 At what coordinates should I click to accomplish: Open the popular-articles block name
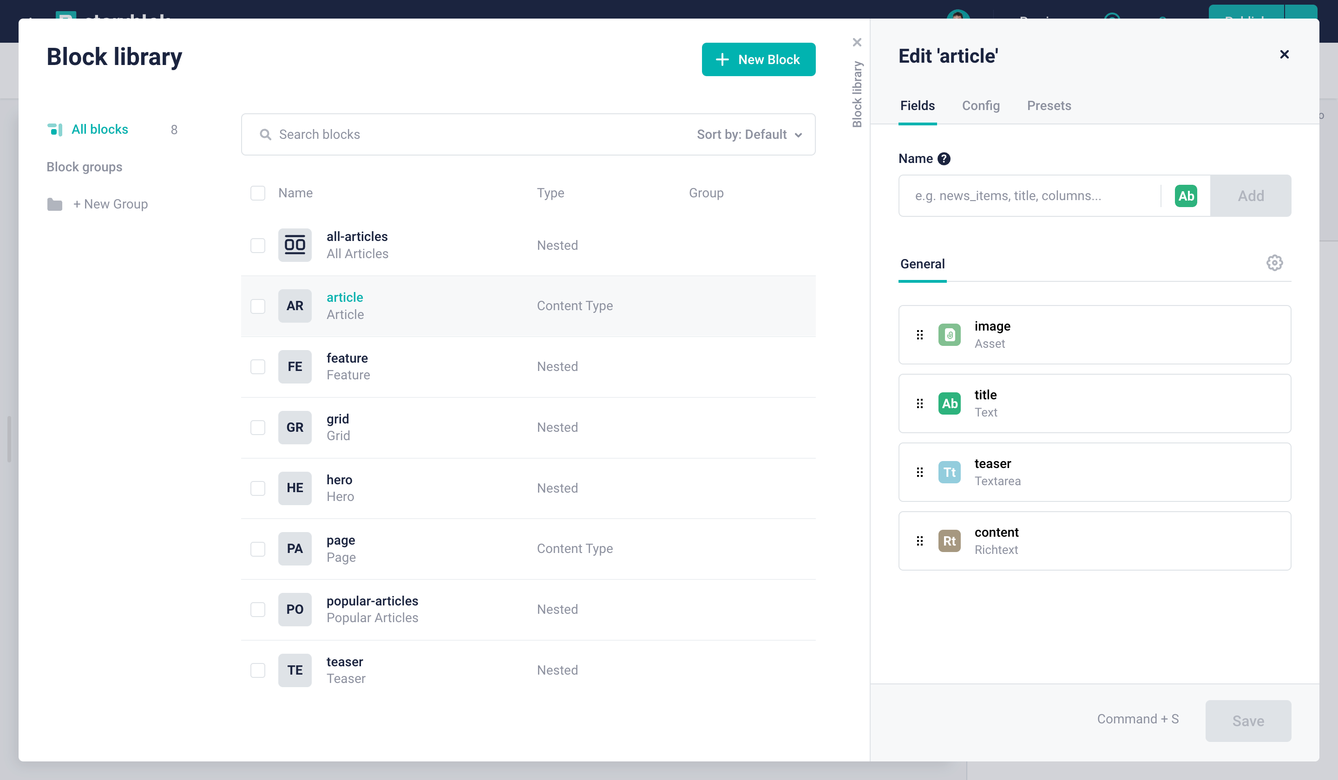pos(372,601)
